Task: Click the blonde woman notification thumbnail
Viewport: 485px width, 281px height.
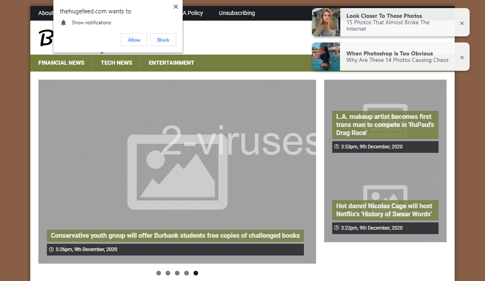Action: point(326,22)
